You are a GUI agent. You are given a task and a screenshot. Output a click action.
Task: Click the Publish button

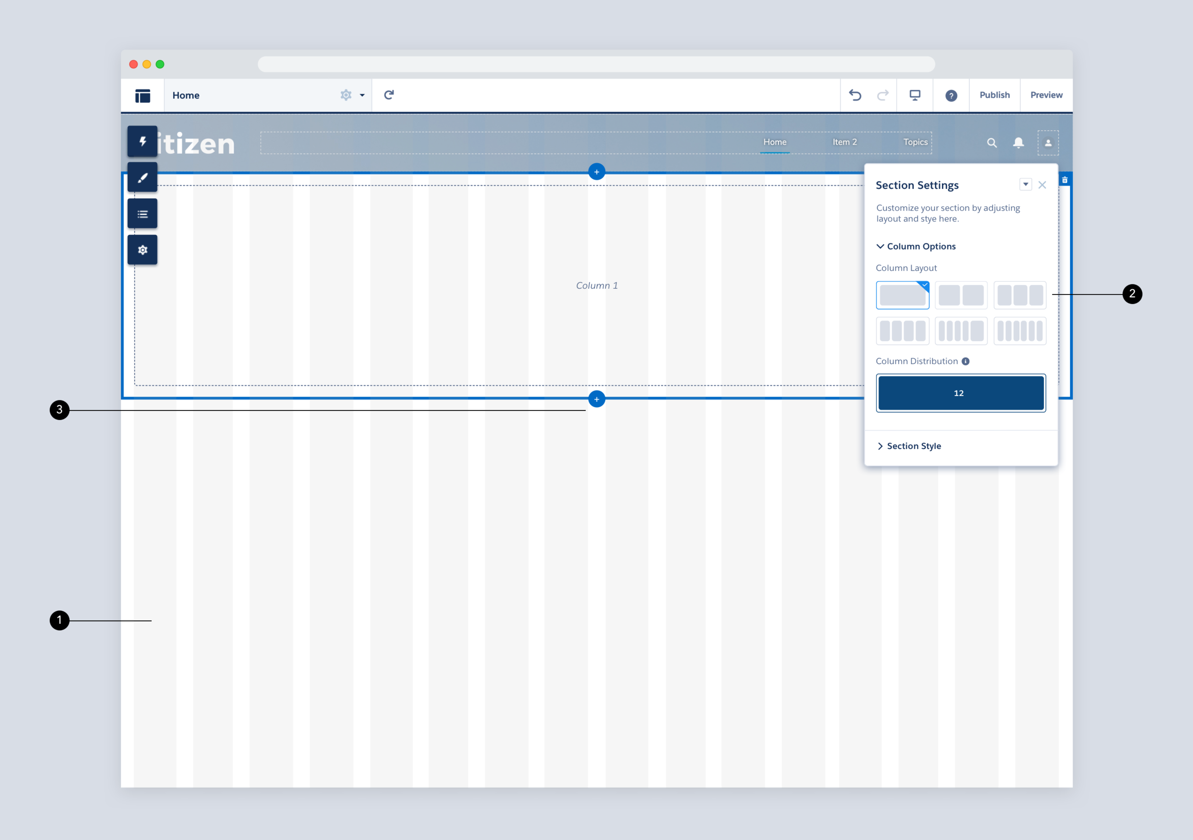click(994, 95)
